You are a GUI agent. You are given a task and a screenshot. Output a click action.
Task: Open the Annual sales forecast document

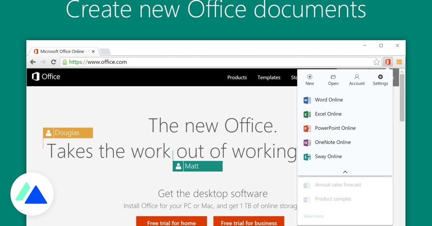point(338,185)
